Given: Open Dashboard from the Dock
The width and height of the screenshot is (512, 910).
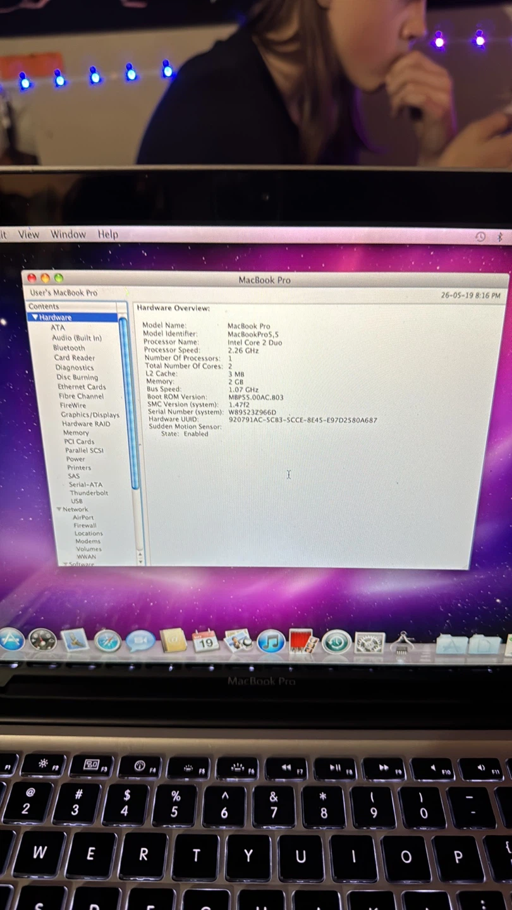Looking at the screenshot, I should coord(42,640).
